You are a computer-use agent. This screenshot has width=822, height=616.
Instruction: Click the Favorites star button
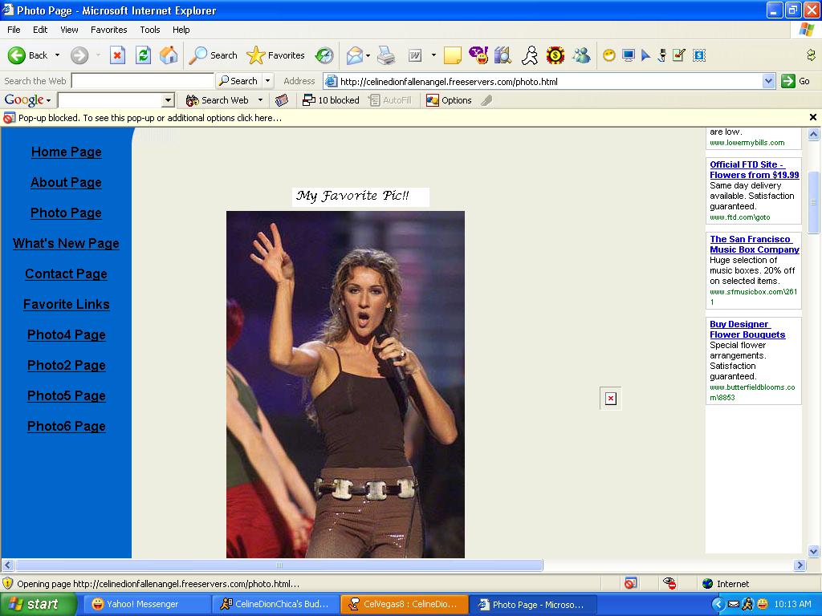pos(275,55)
